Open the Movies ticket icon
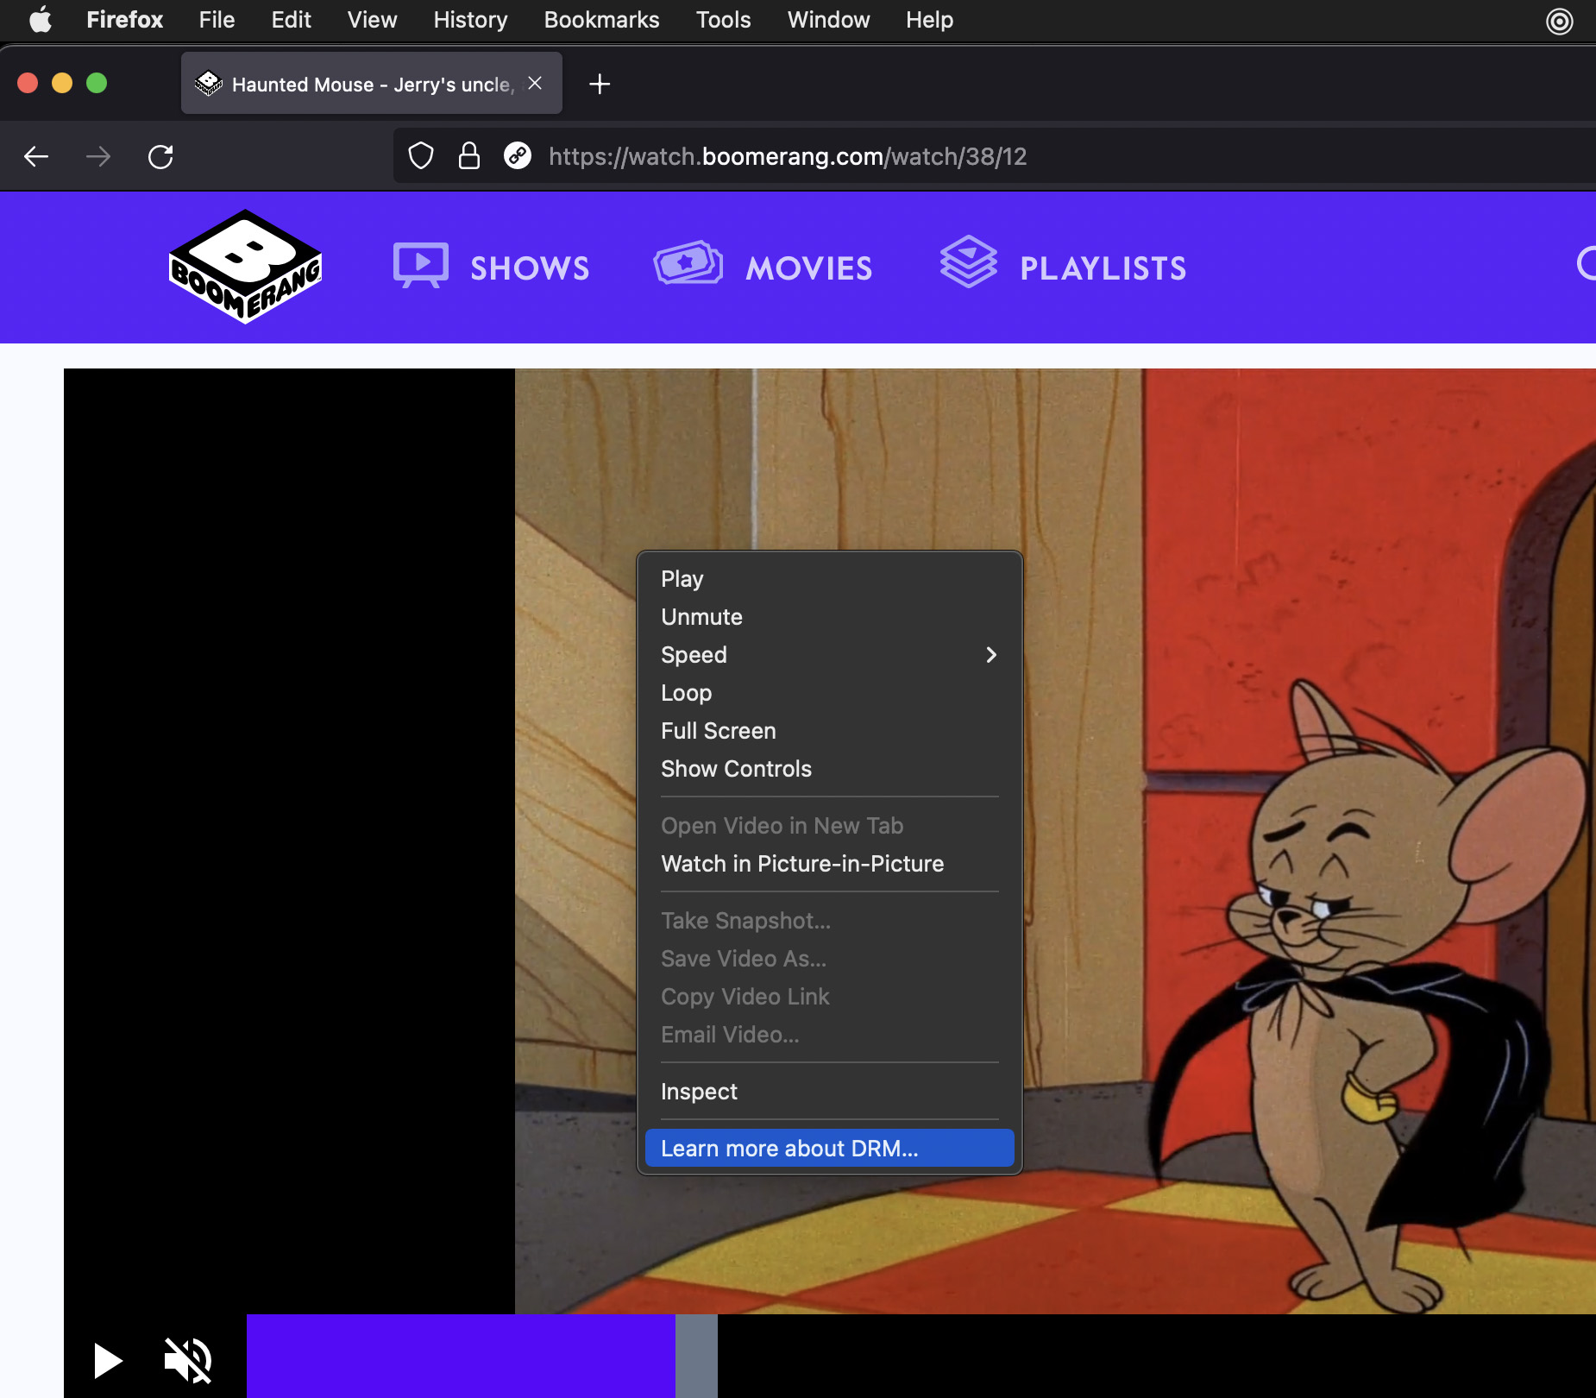Screen dimensions: 1596x1398 [x=688, y=264]
